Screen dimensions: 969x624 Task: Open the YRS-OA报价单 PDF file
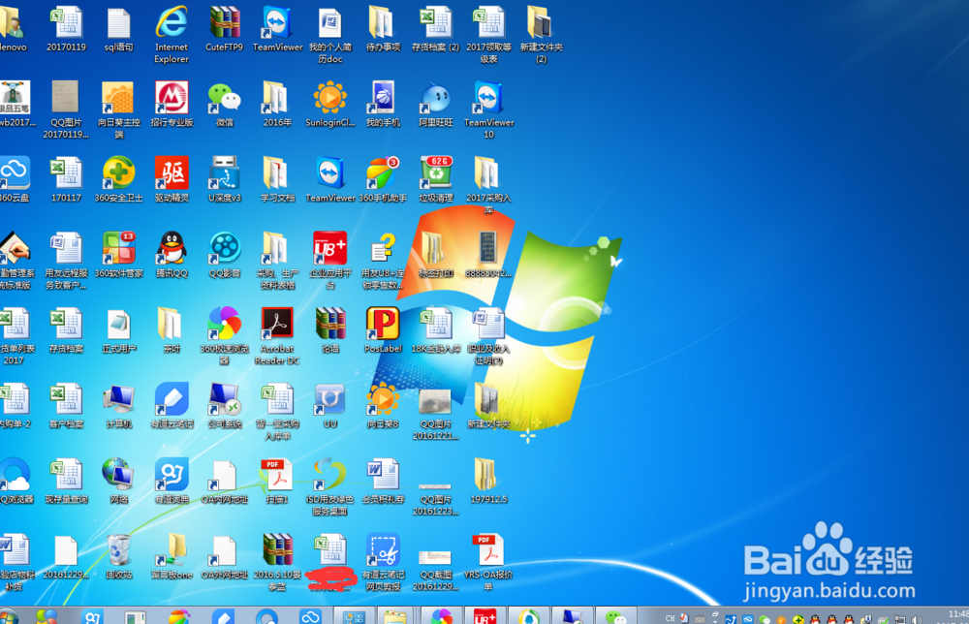click(x=488, y=562)
